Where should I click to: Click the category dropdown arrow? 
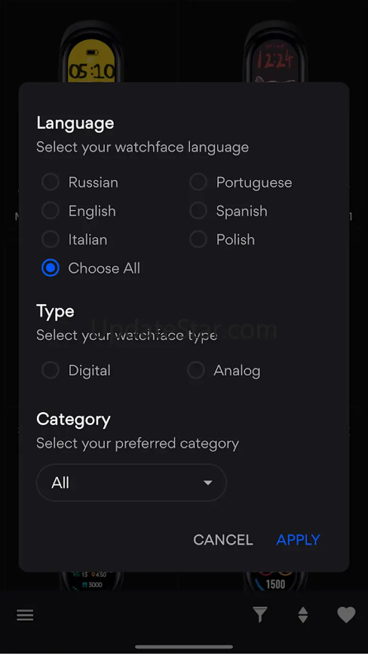coord(208,483)
